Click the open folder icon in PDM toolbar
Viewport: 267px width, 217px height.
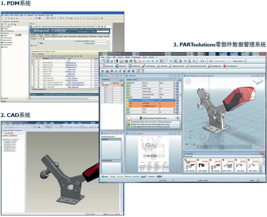pos(6,18)
